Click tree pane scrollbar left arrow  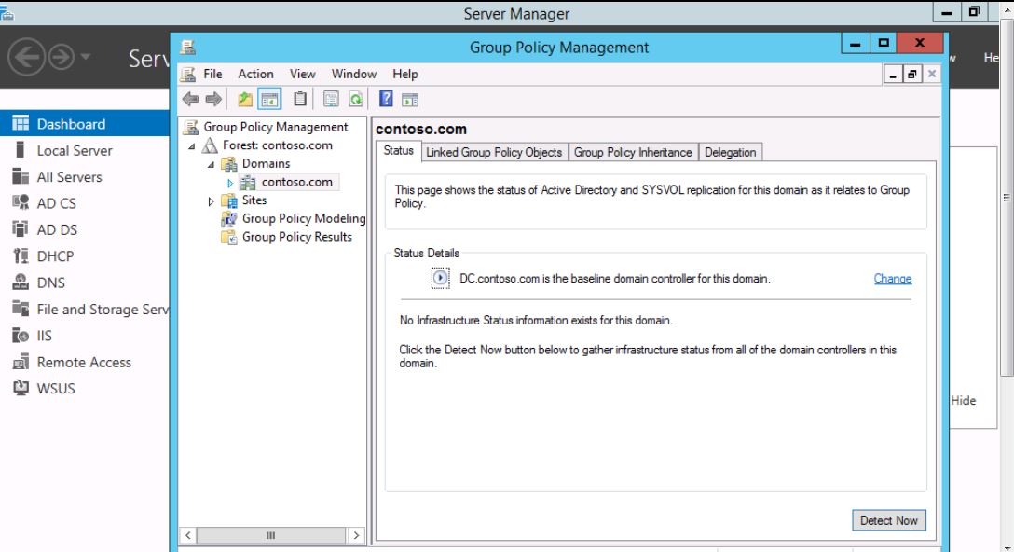(x=187, y=535)
